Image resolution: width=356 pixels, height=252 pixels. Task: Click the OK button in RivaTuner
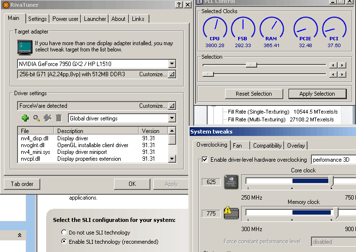132,184
